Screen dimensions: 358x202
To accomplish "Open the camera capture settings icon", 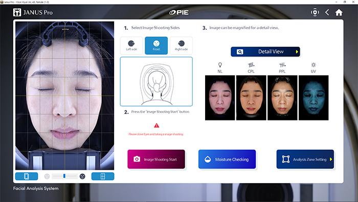I will click(x=315, y=12).
